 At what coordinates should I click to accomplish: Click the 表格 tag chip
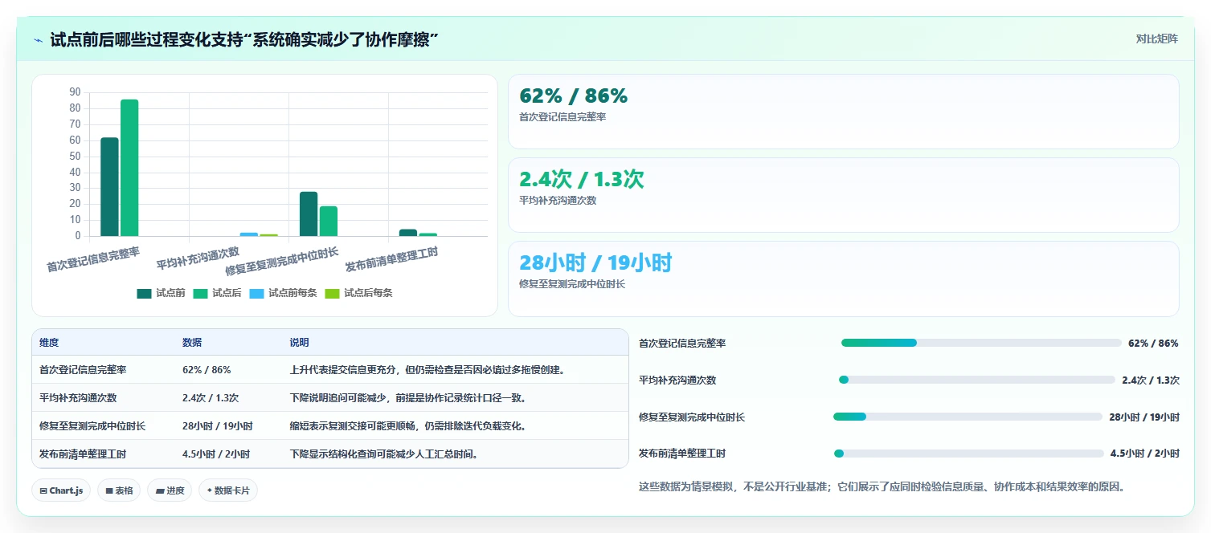pyautogui.click(x=119, y=490)
